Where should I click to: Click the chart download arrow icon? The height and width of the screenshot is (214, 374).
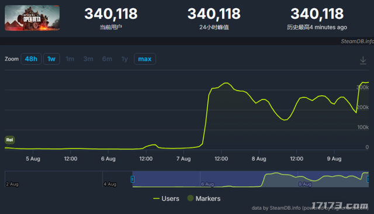coord(363,60)
